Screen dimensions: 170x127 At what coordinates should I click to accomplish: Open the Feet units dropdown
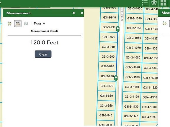point(39,24)
